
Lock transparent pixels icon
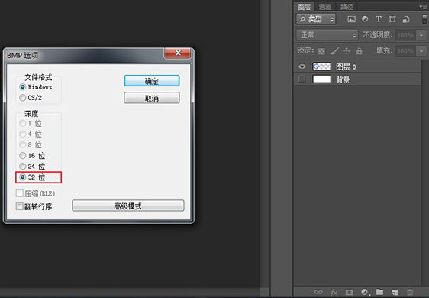click(x=322, y=51)
